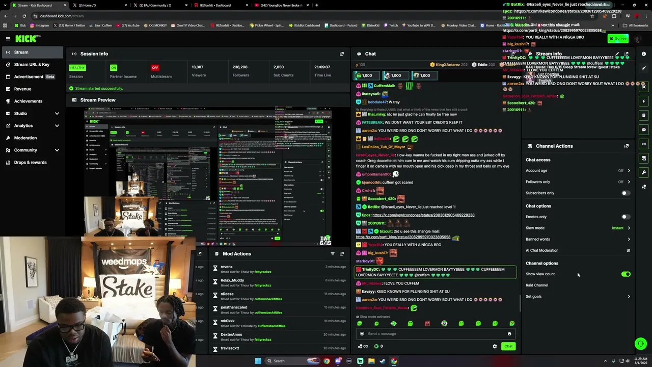Open AI Chat Moderation external link

point(628,250)
